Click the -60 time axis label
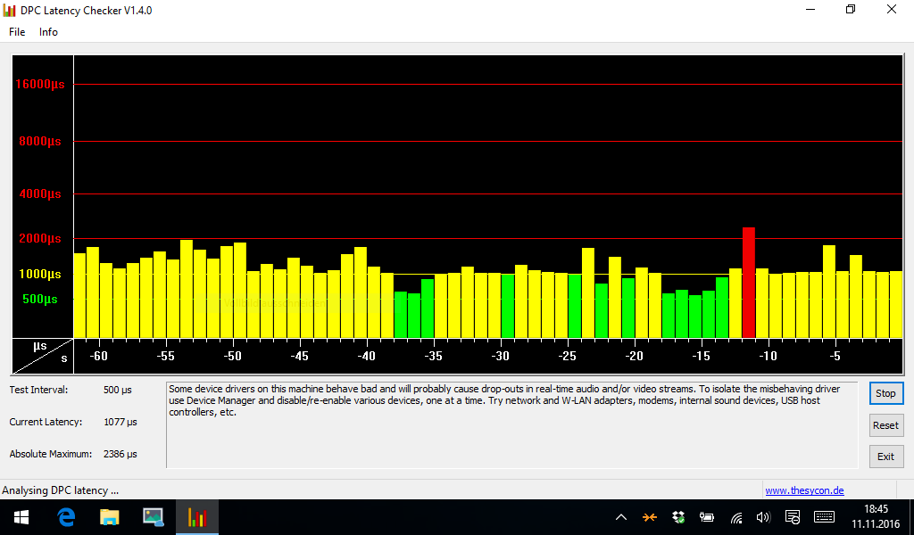This screenshot has width=914, height=535. coord(98,356)
